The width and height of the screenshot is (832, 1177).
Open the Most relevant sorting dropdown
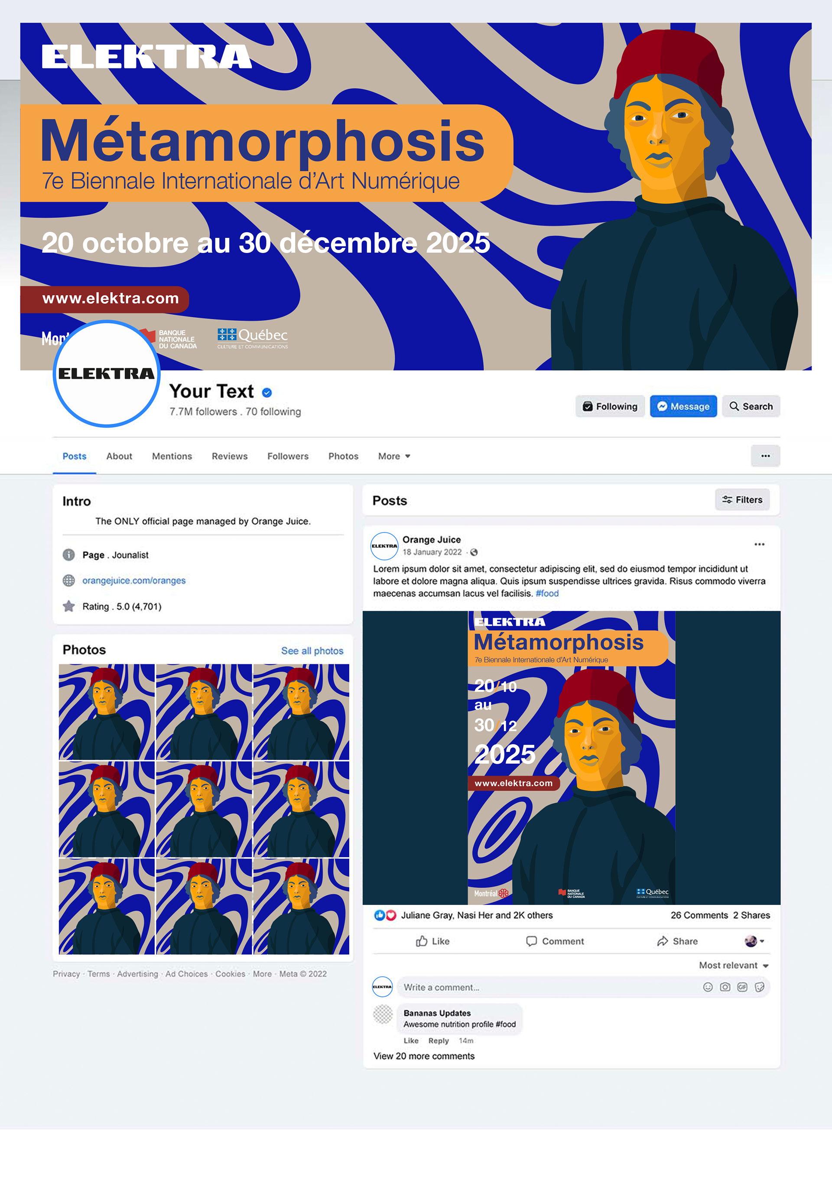coord(734,965)
